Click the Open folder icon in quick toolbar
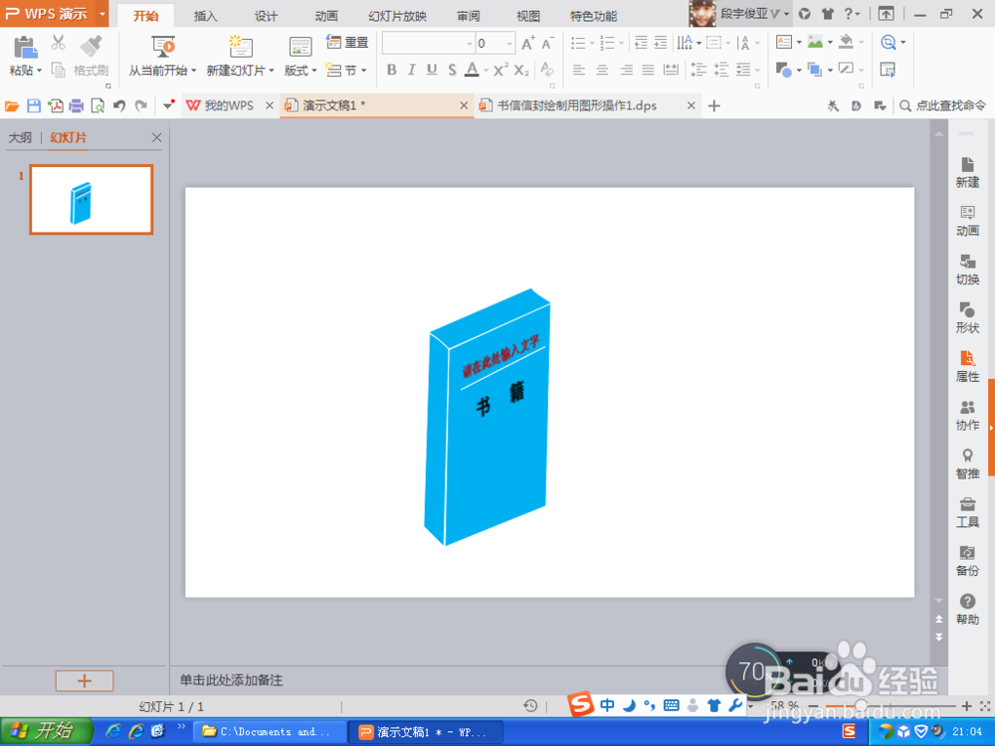 click(x=11, y=106)
